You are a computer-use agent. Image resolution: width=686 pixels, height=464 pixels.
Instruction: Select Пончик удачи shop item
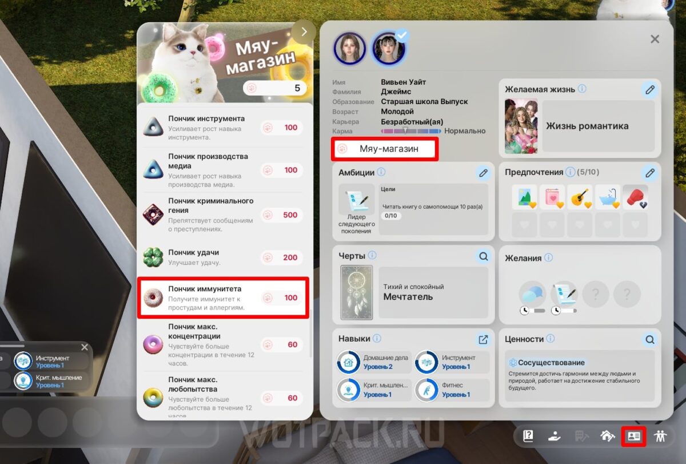coord(225,257)
